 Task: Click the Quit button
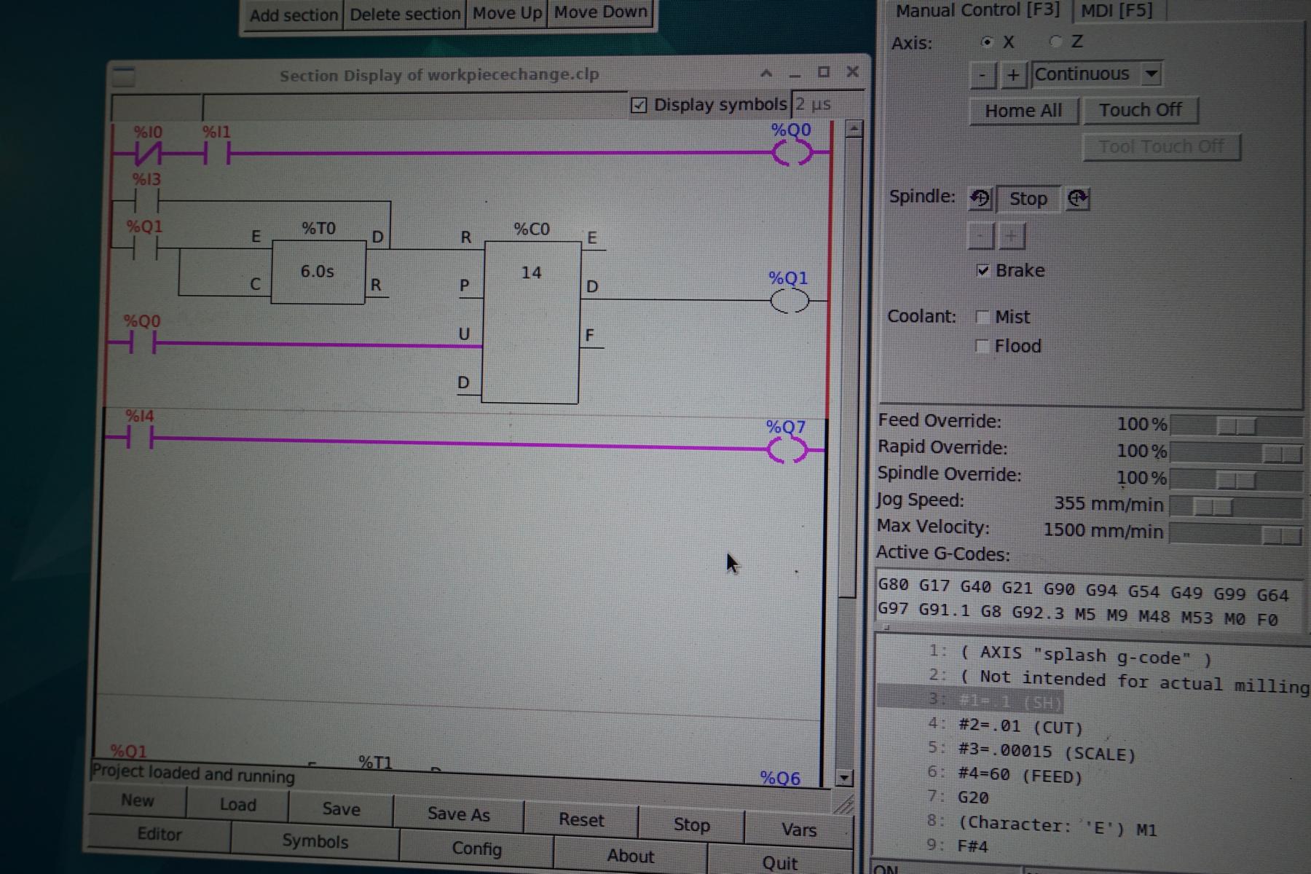[x=779, y=862]
